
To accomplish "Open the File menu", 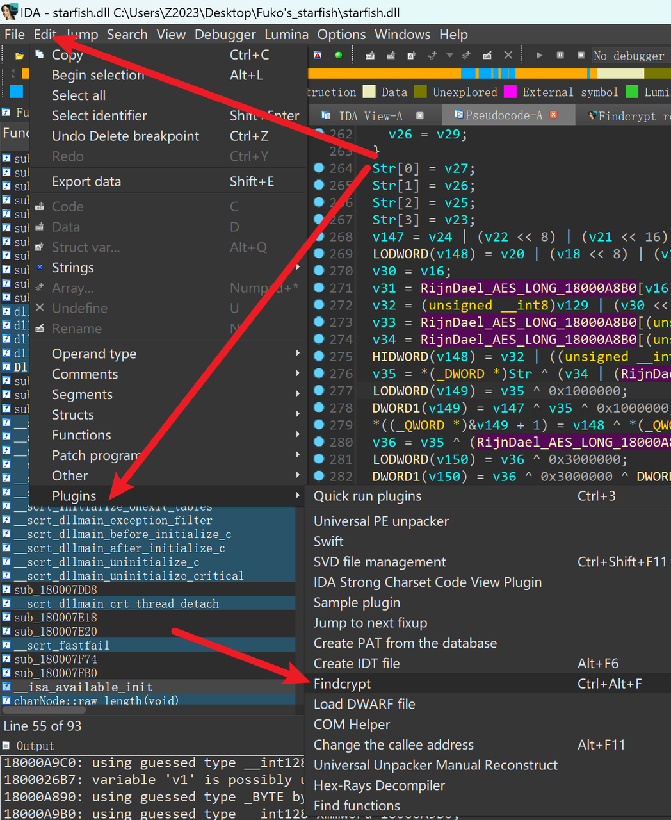I will [x=15, y=35].
